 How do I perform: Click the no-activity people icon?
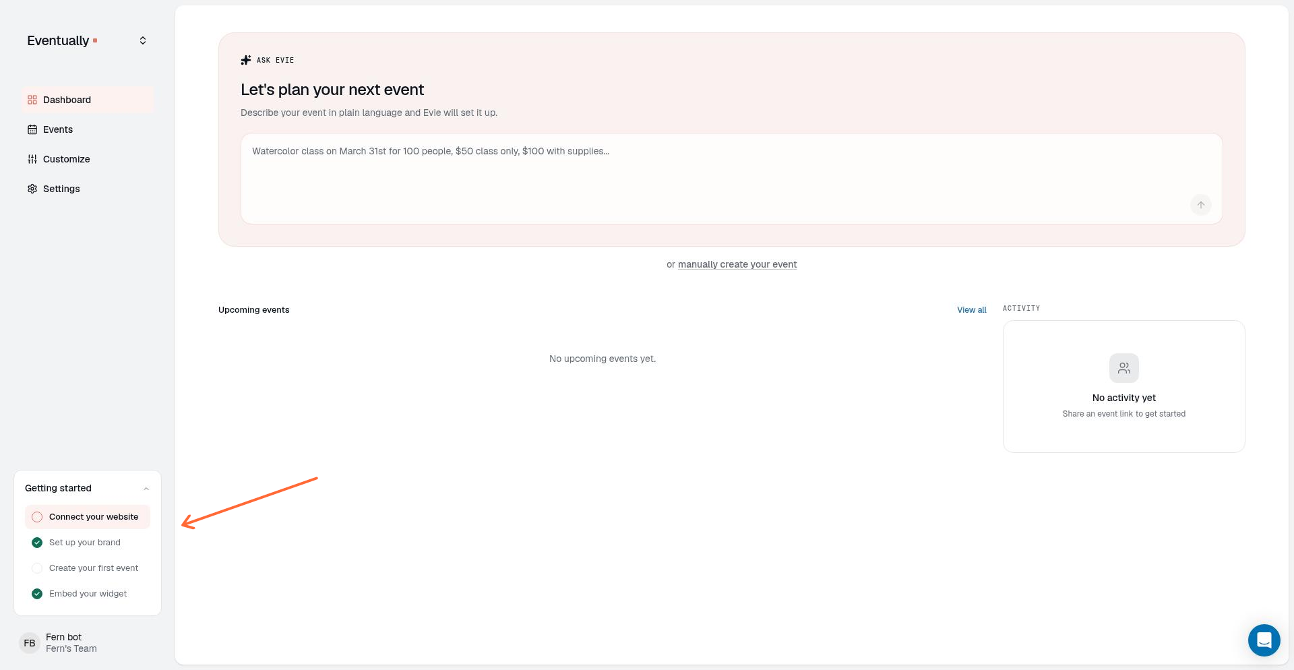coord(1124,368)
